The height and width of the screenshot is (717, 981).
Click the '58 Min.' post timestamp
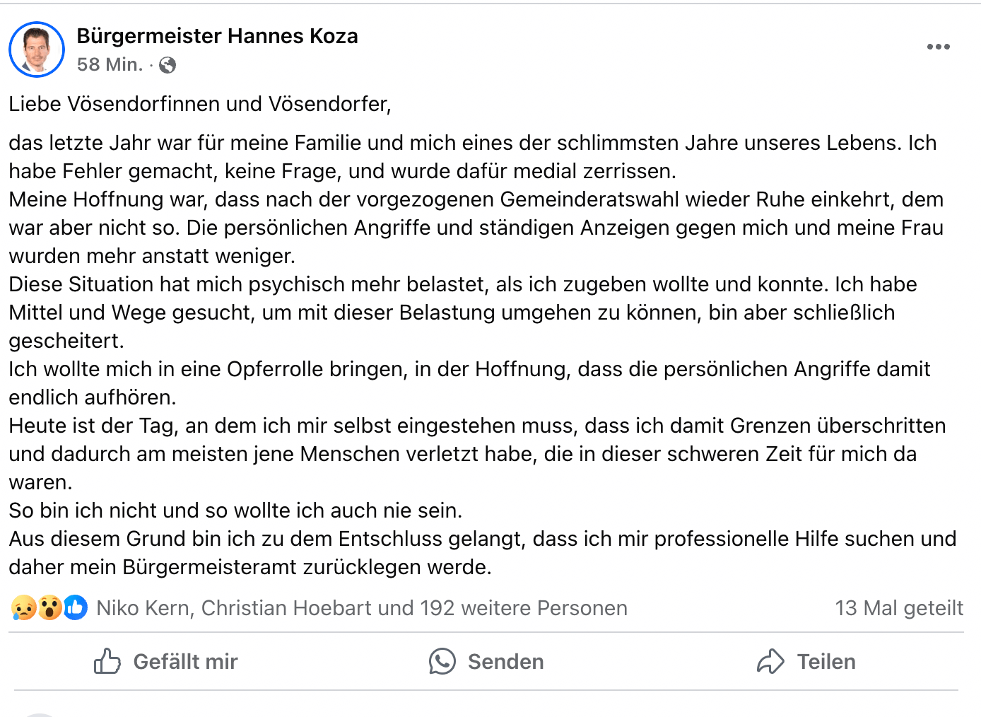pyautogui.click(x=110, y=65)
